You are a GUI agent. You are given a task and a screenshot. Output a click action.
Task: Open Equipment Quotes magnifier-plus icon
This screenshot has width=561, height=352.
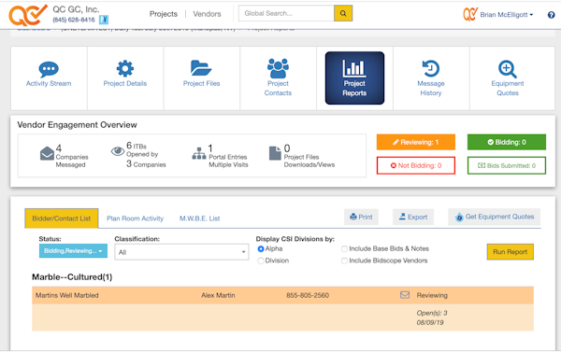[x=508, y=69]
